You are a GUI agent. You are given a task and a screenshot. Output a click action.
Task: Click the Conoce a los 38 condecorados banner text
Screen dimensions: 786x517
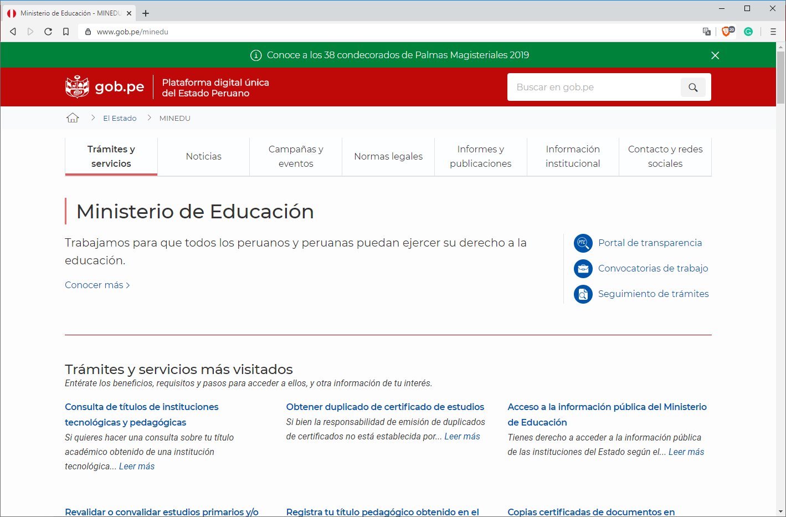click(398, 55)
